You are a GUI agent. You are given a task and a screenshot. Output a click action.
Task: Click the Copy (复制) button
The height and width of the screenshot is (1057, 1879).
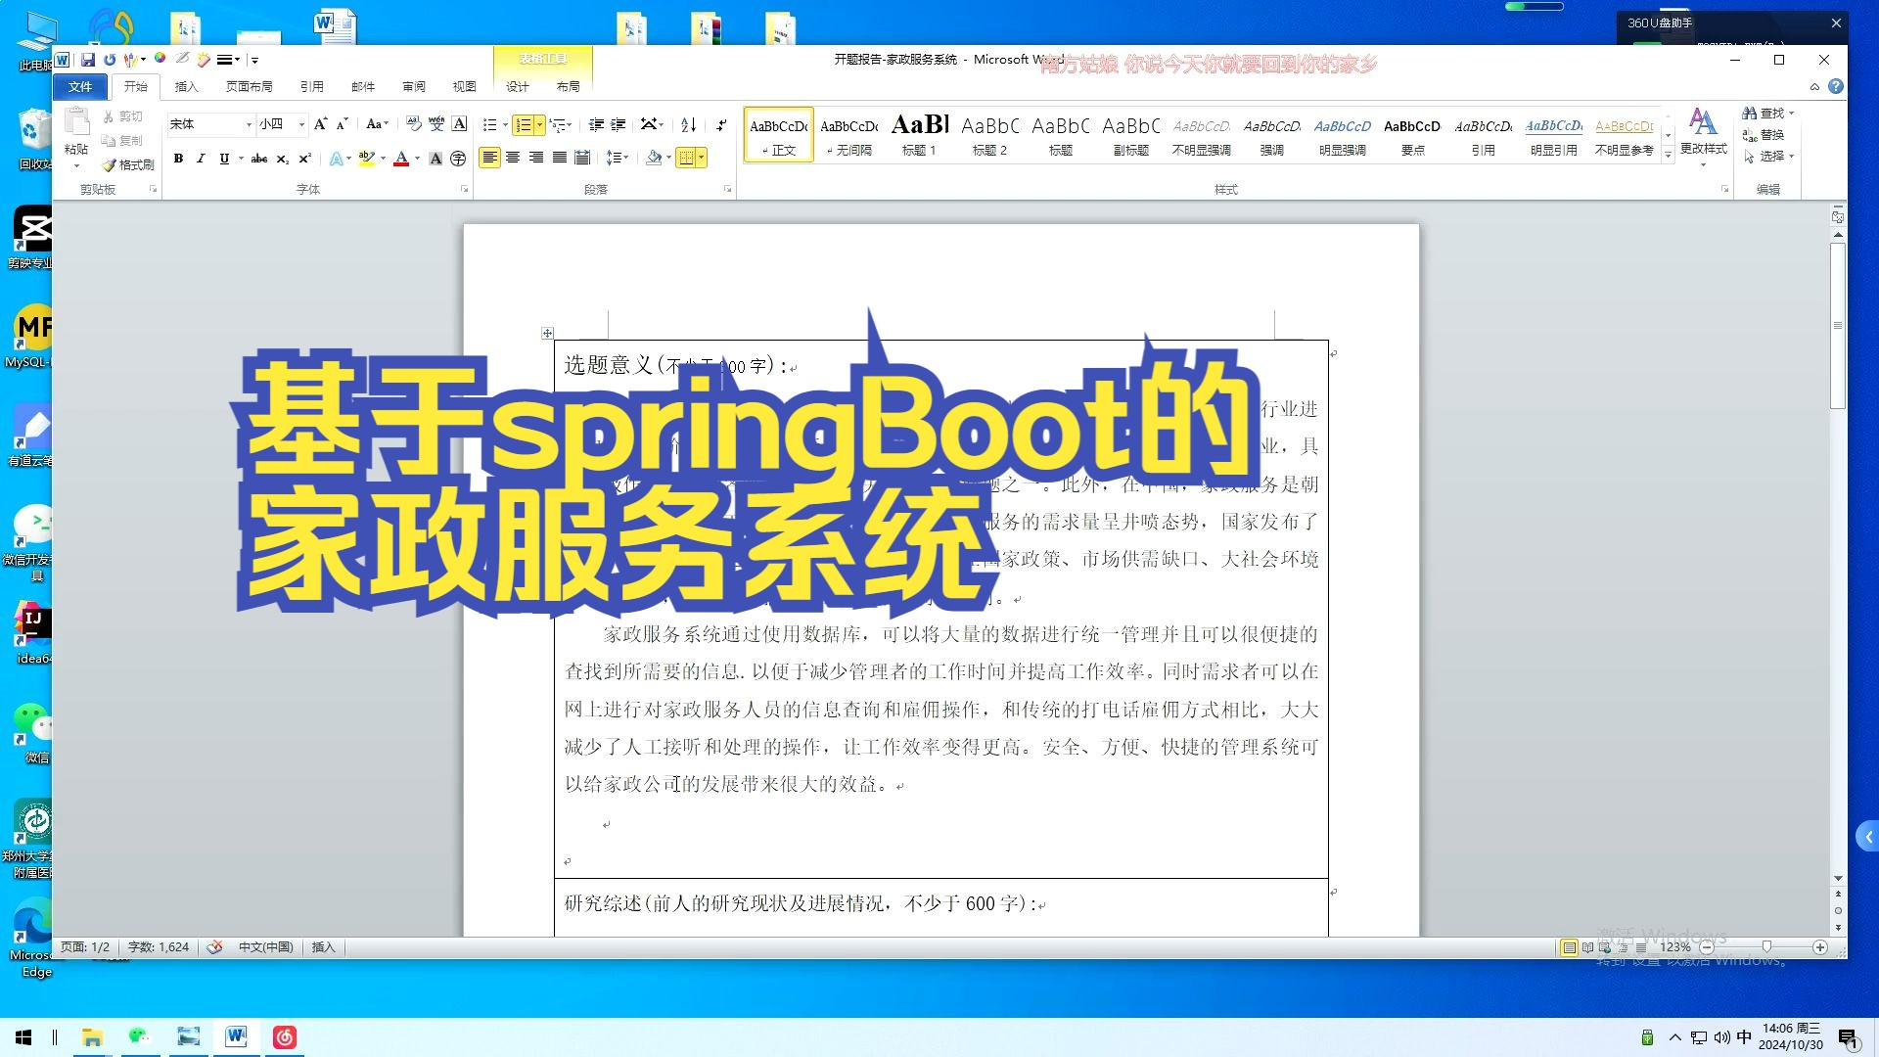click(122, 141)
